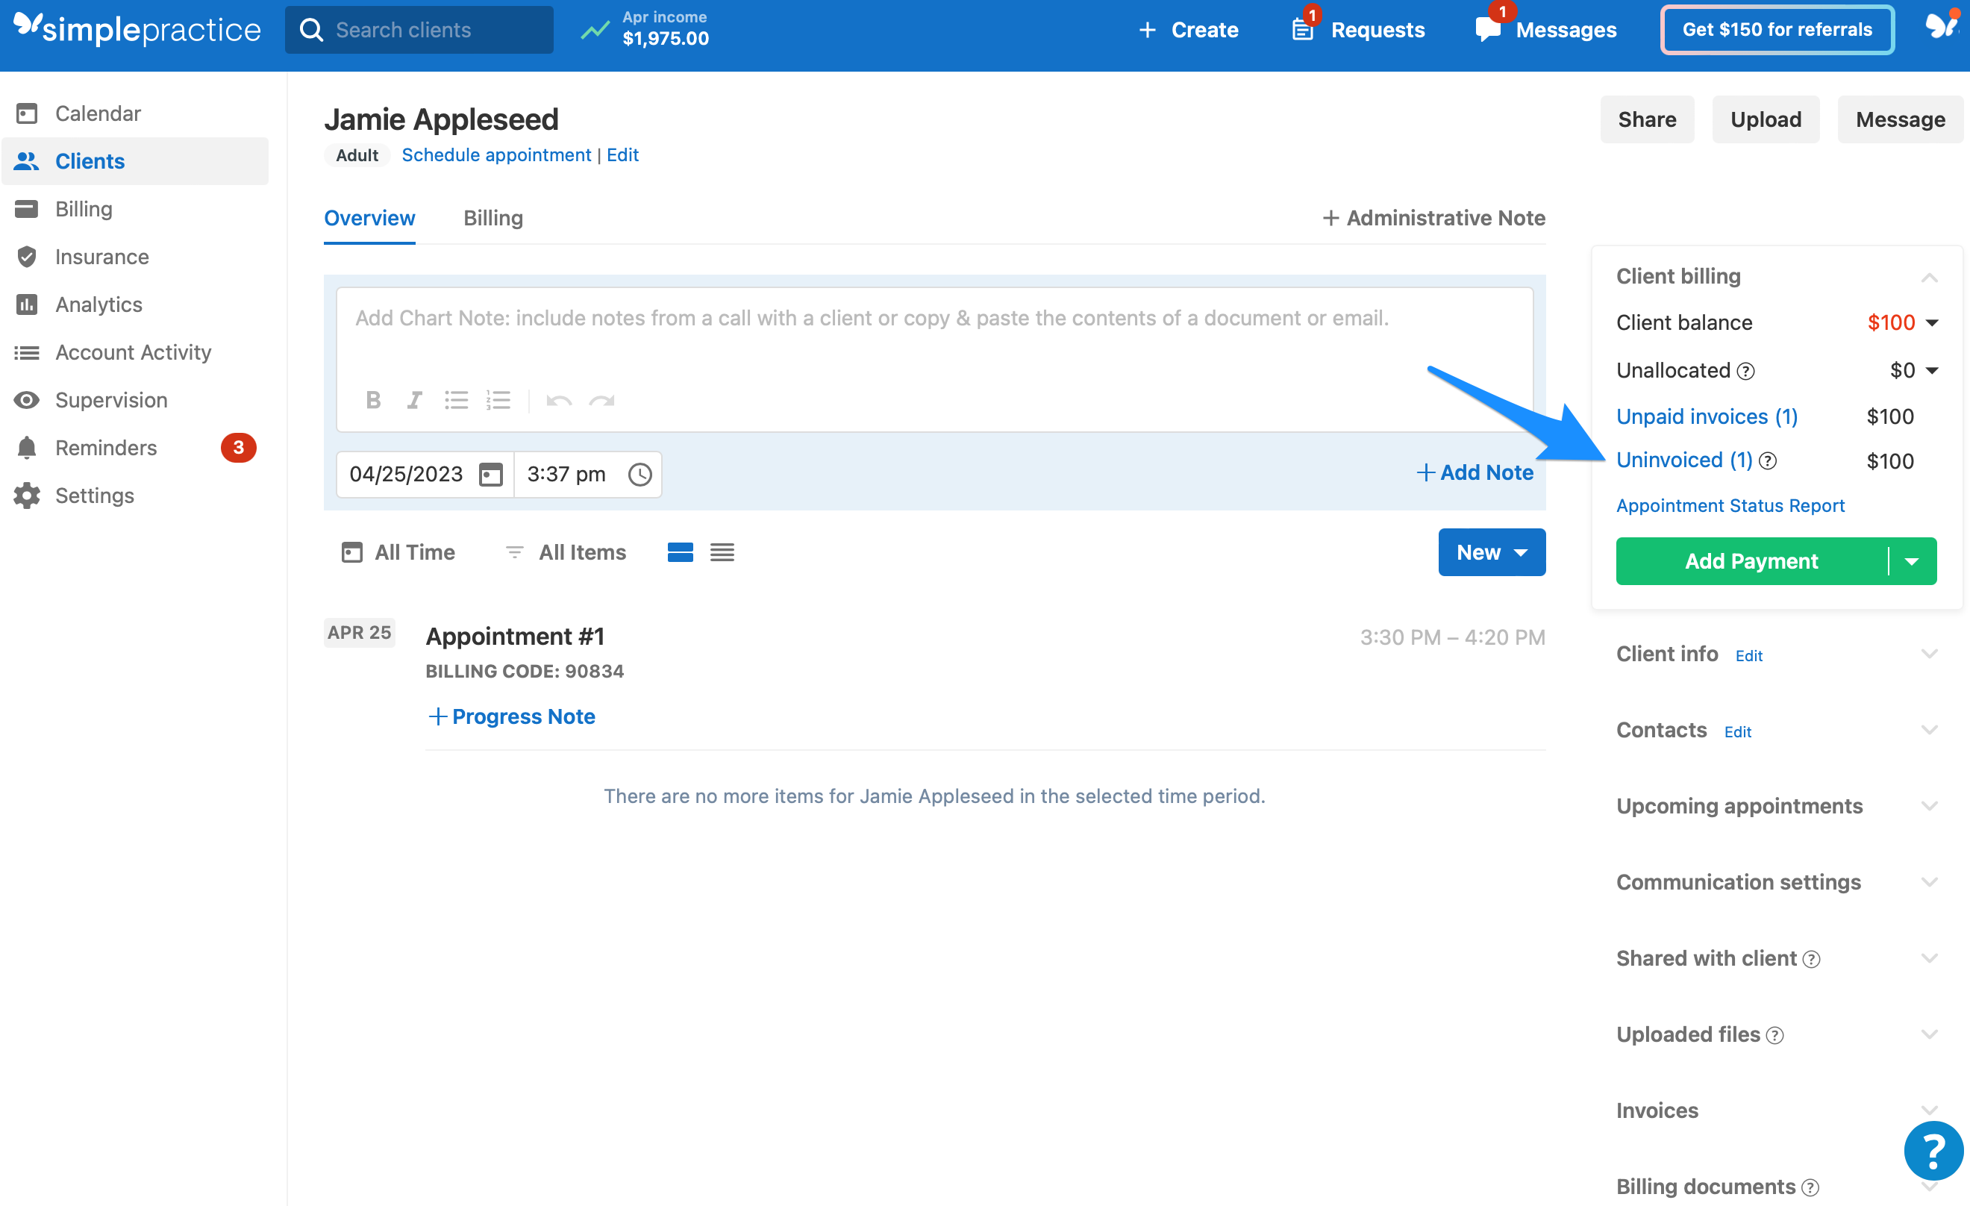Open the New item dropdown button
This screenshot has width=1970, height=1206.
[x=1492, y=552]
